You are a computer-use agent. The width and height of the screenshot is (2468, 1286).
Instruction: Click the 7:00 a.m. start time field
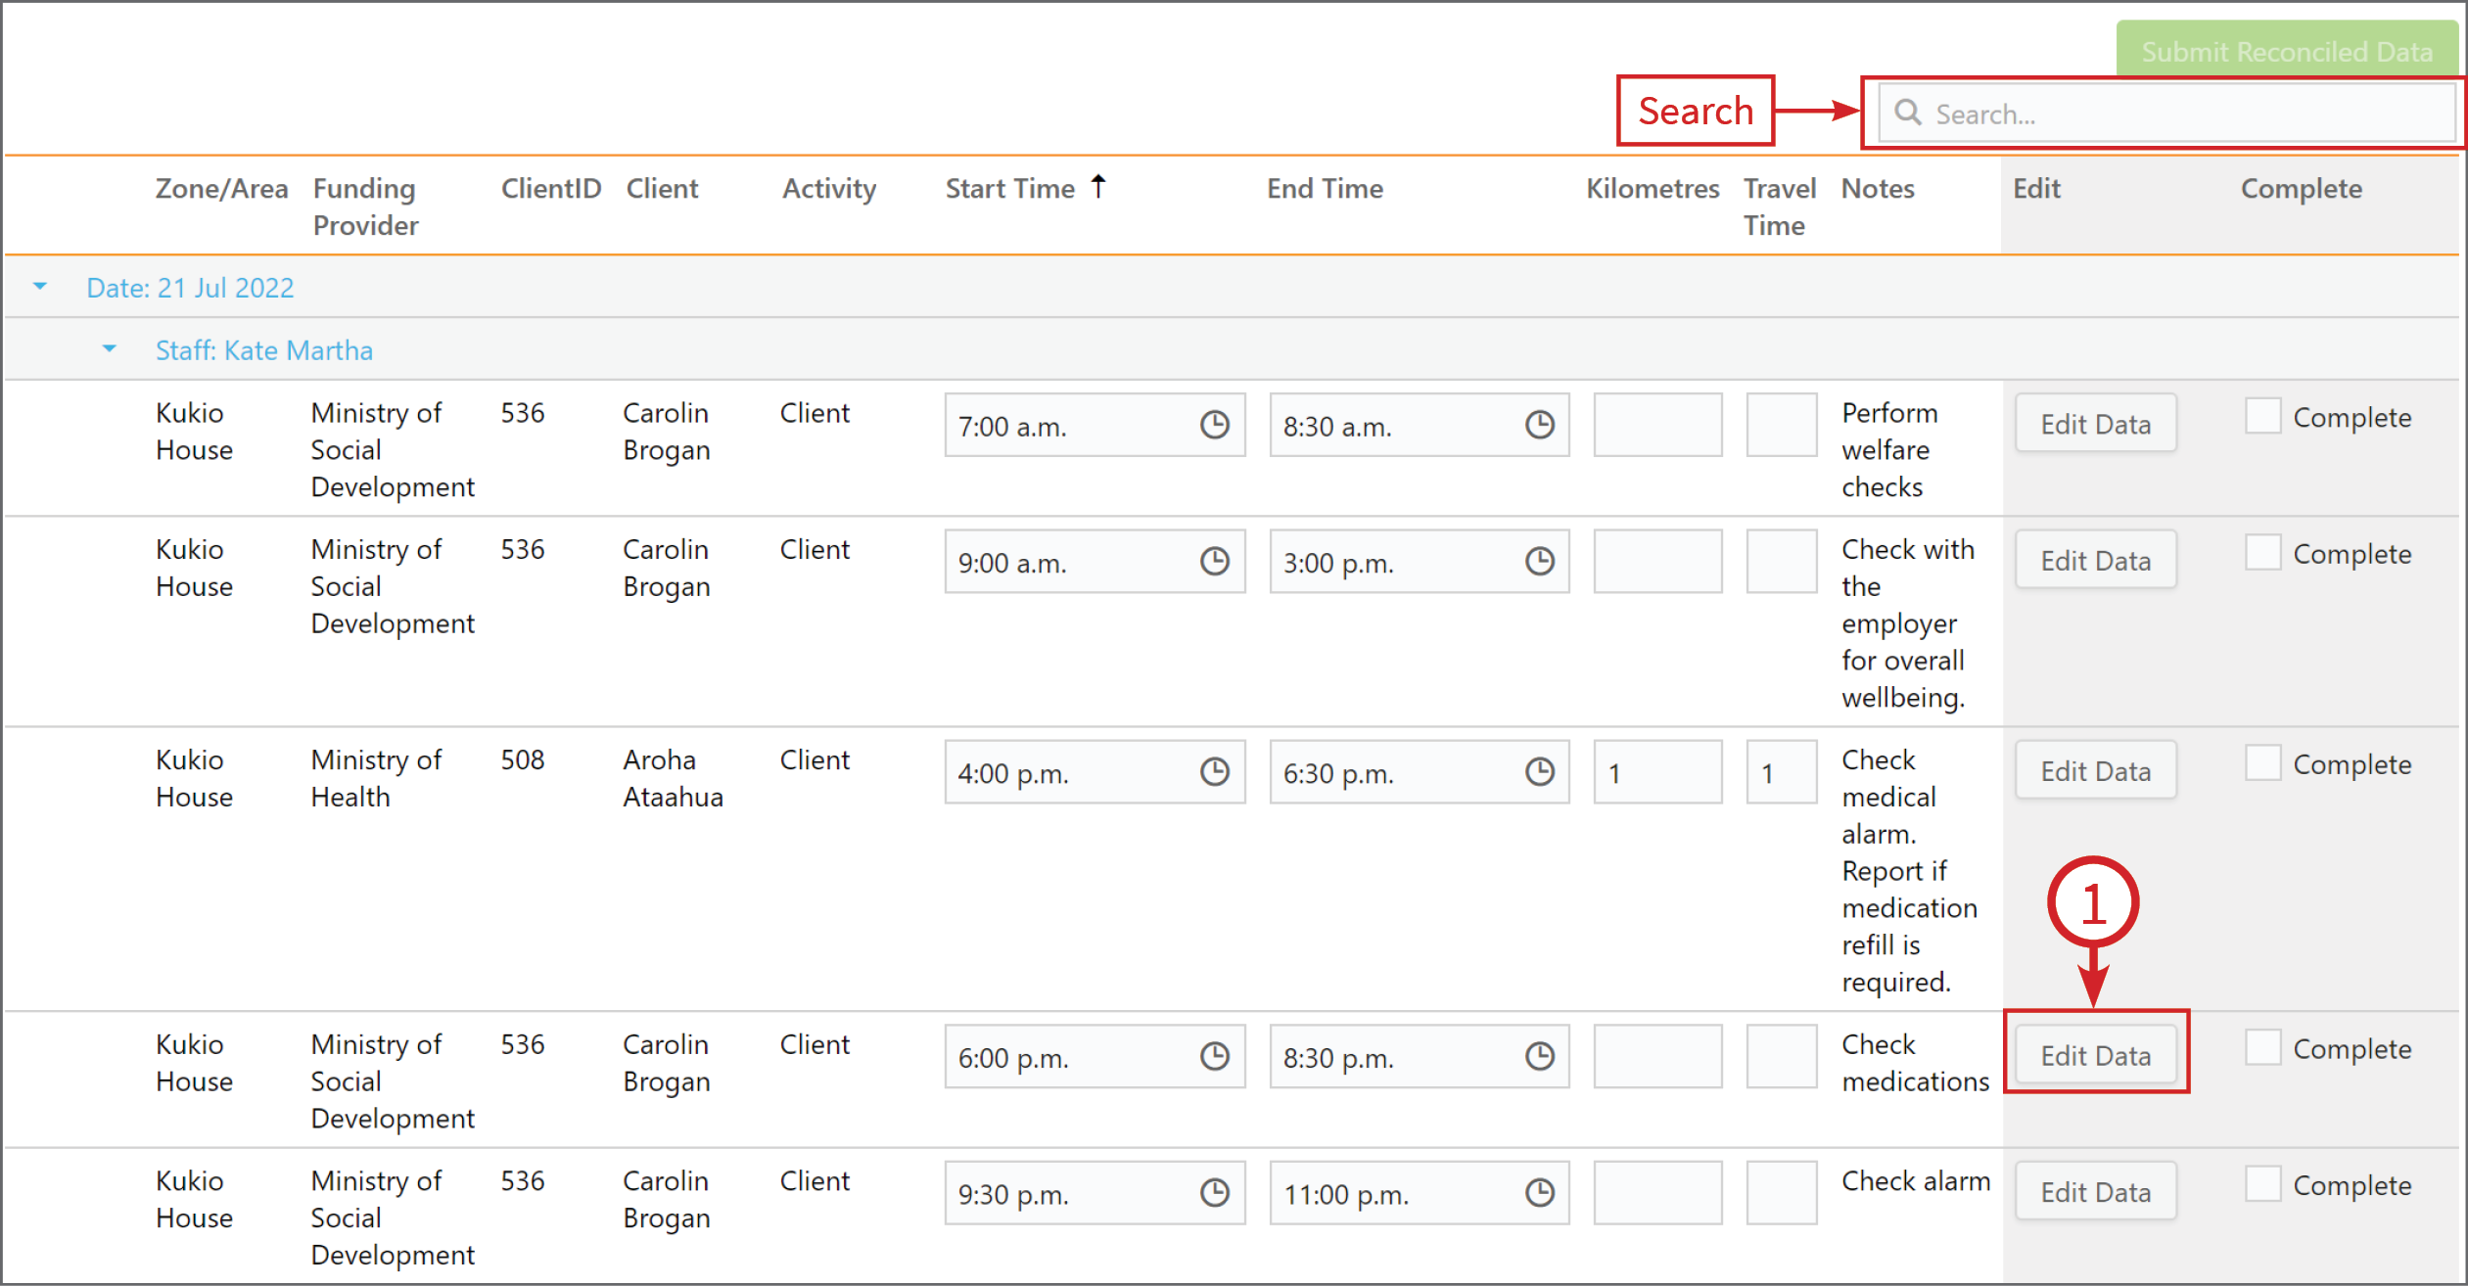click(x=1094, y=425)
